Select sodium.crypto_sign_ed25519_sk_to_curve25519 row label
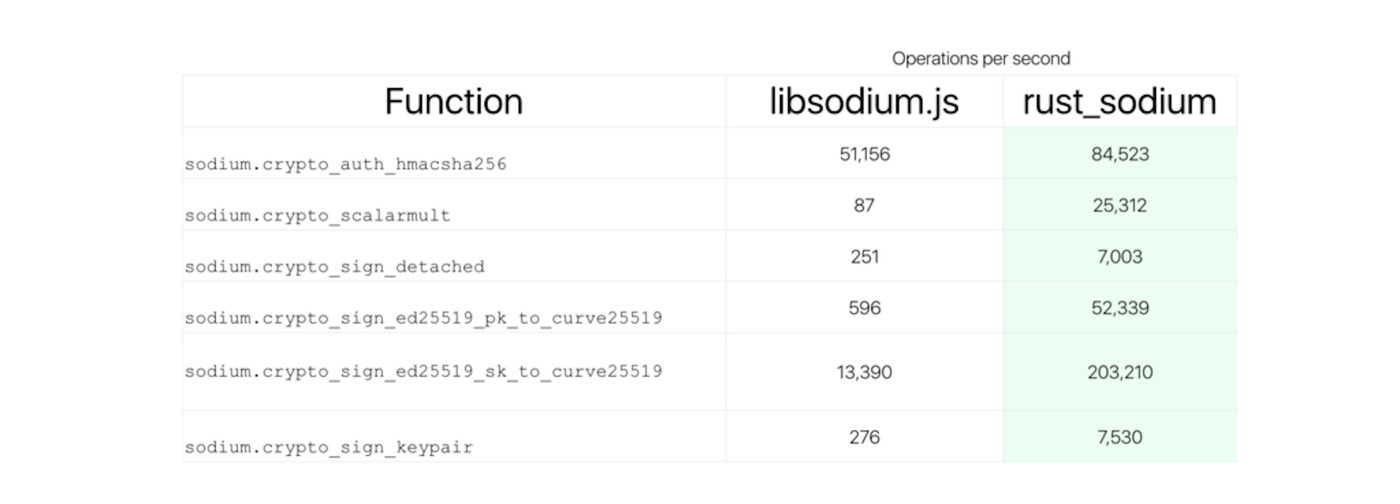This screenshot has height=504, width=1400. 423,371
